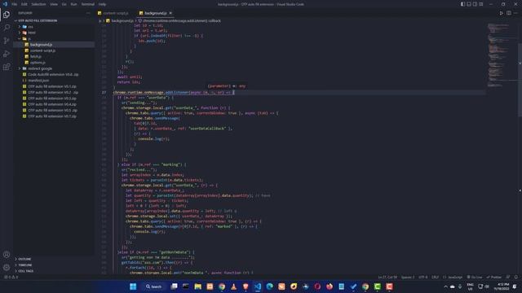Switch to the content script.js tab
The height and width of the screenshot is (293, 522).
pyautogui.click(x=115, y=13)
